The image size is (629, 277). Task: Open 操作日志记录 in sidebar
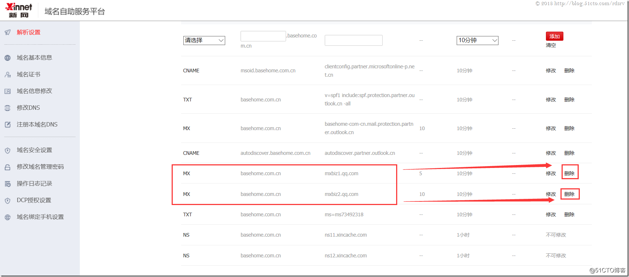pos(35,184)
